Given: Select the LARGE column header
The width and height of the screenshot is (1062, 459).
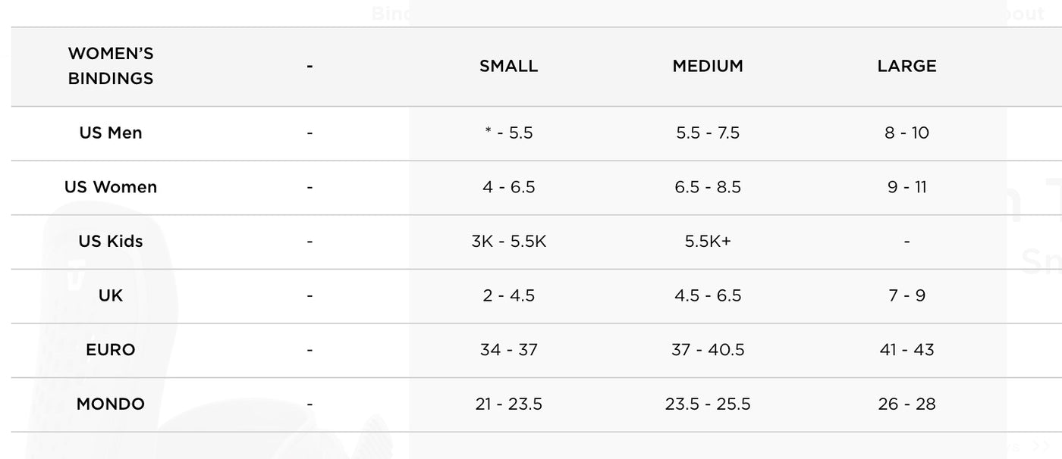Looking at the screenshot, I should pos(906,66).
